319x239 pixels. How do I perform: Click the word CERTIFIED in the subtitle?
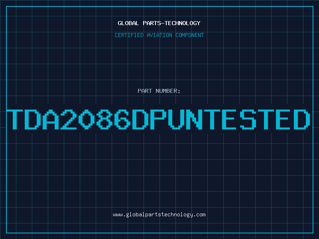(129, 35)
